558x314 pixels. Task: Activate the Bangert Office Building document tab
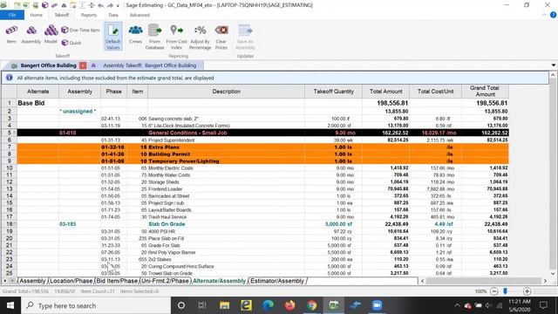49,65
